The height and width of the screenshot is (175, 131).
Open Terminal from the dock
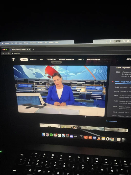point(82,137)
